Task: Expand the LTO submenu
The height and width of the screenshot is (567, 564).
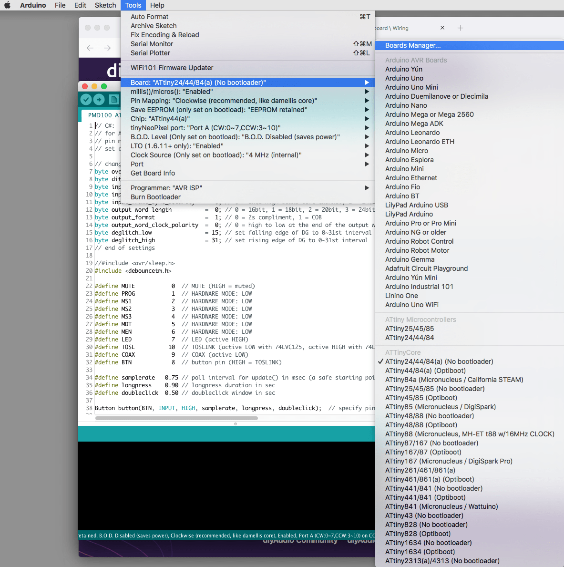Action: tap(247, 146)
